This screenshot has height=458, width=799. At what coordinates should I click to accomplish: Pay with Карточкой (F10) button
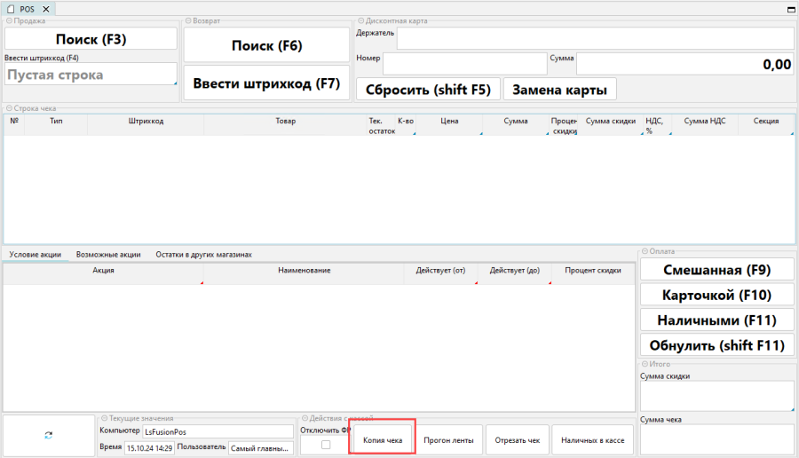(716, 295)
